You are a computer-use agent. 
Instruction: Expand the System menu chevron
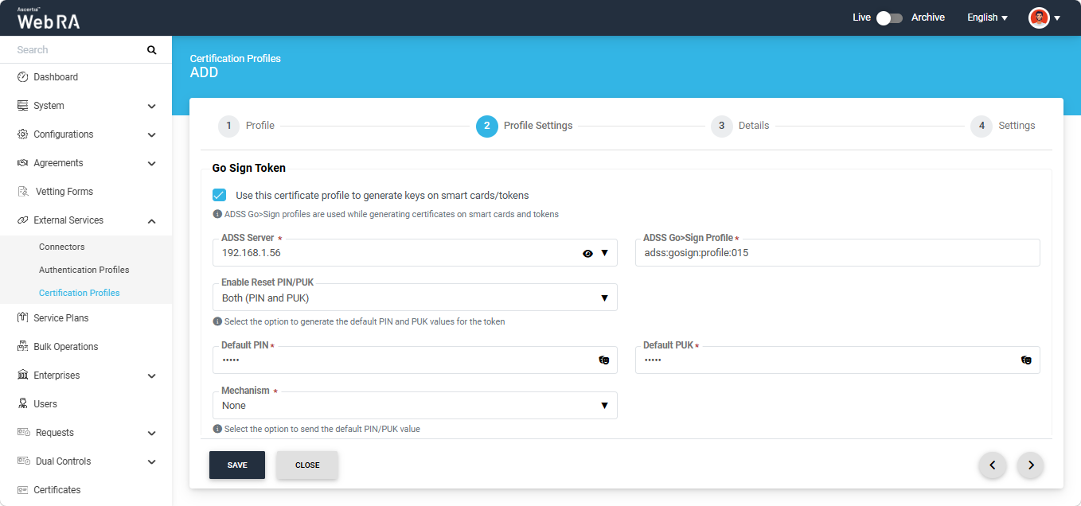coord(151,106)
